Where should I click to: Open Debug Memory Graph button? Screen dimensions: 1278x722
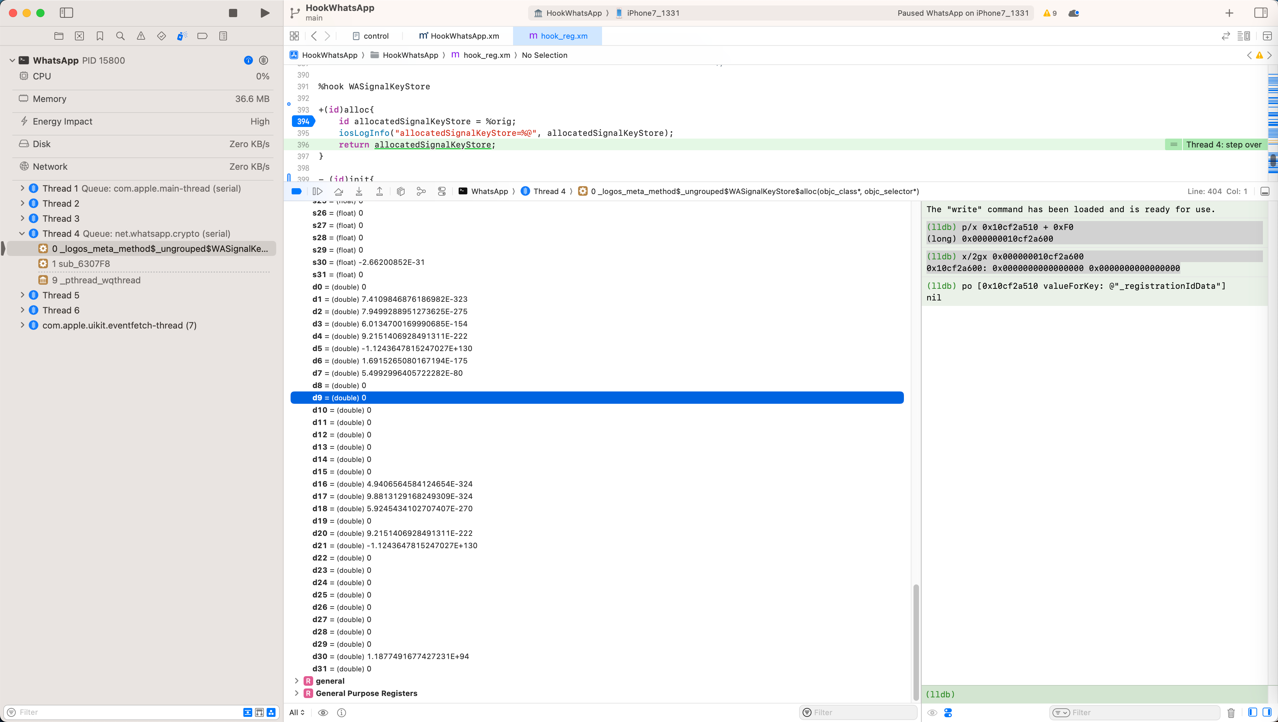pyautogui.click(x=421, y=191)
